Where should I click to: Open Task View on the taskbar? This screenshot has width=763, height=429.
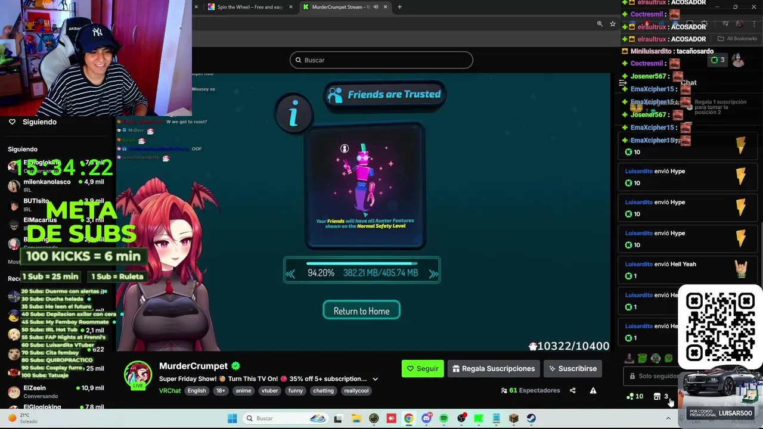[x=338, y=418]
